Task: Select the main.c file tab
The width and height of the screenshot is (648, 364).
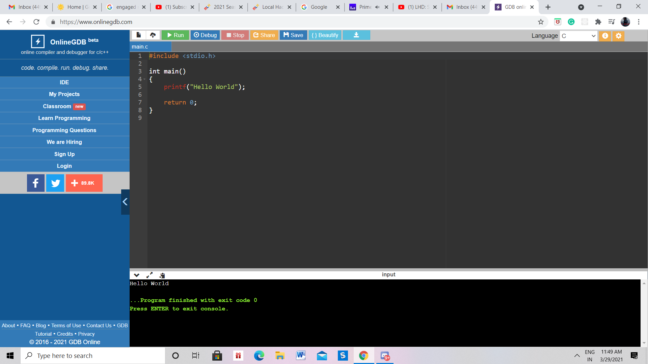Action: coord(140,47)
